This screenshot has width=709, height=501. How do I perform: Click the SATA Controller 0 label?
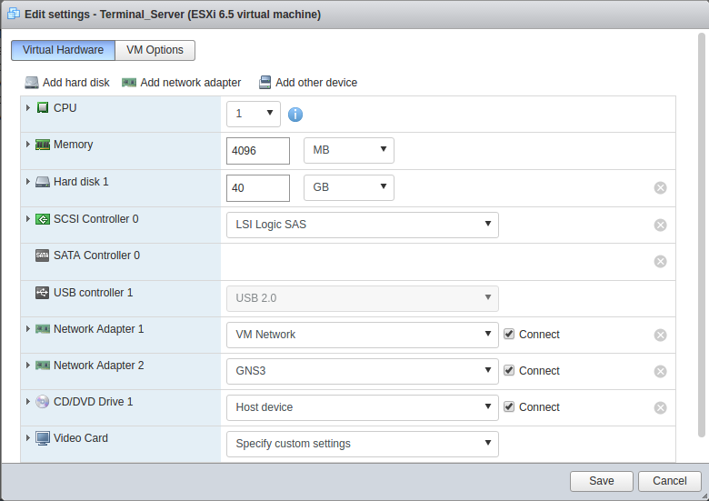click(x=96, y=256)
